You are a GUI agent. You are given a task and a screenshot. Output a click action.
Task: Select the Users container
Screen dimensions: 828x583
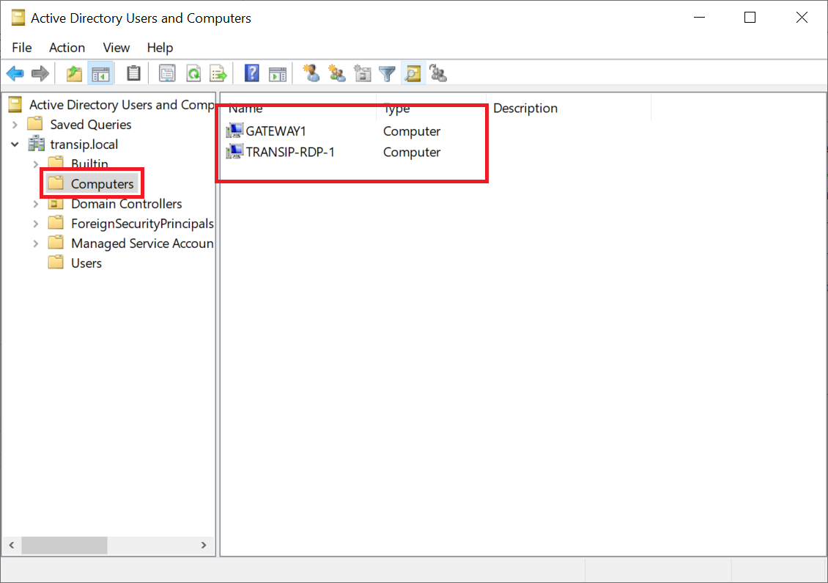86,263
